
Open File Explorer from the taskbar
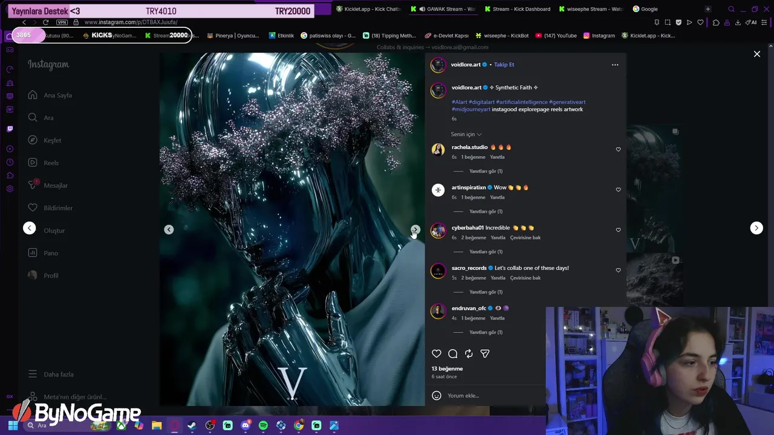(157, 426)
